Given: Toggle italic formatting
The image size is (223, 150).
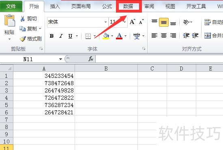Looking at the screenshot, I should pos(61,36).
